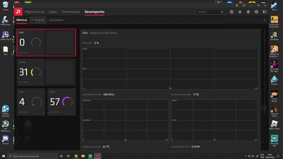This screenshot has height=159, width=283.
Task: Open the Paladins desktop icon
Action: [x=274, y=80]
